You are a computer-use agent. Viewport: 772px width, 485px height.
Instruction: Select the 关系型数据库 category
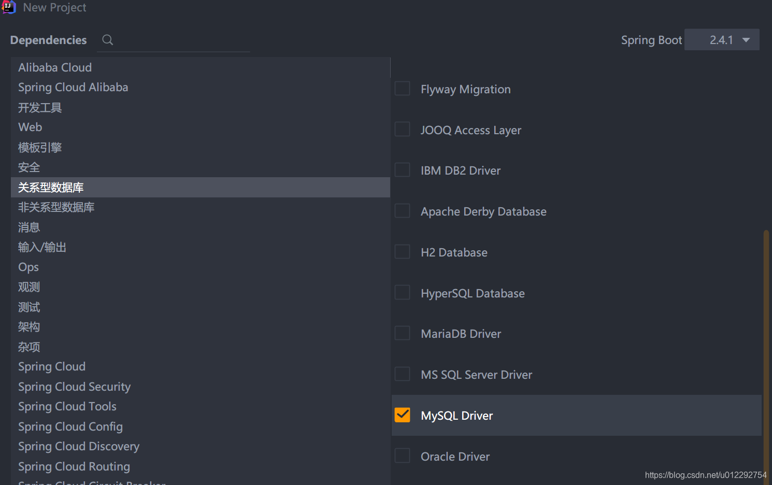pos(201,187)
